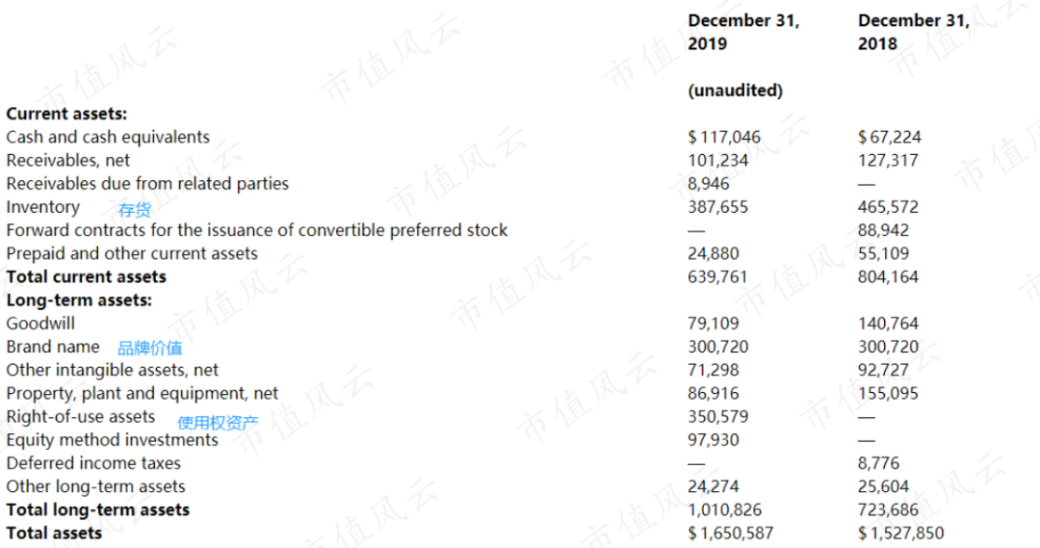Click the 2018 goodwill value 140,764
Viewport: 1040px width, 548px height.
pyautogui.click(x=888, y=324)
